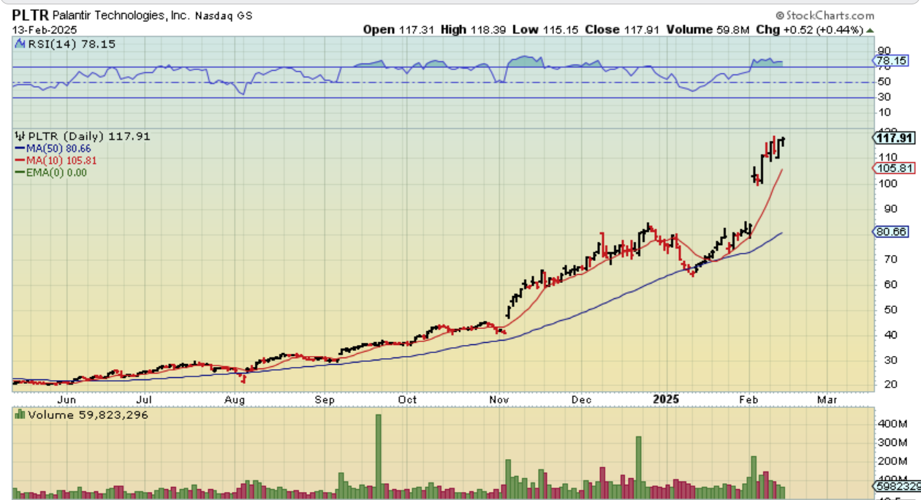Screen dimensions: 921x500
Task: Click the Mar month label on time axis
Action: [x=827, y=400]
